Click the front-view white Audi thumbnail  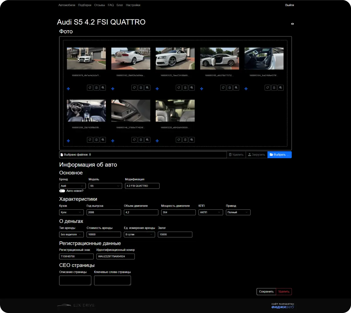pos(86,58)
